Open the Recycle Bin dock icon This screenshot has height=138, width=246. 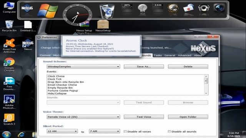click(x=107, y=11)
